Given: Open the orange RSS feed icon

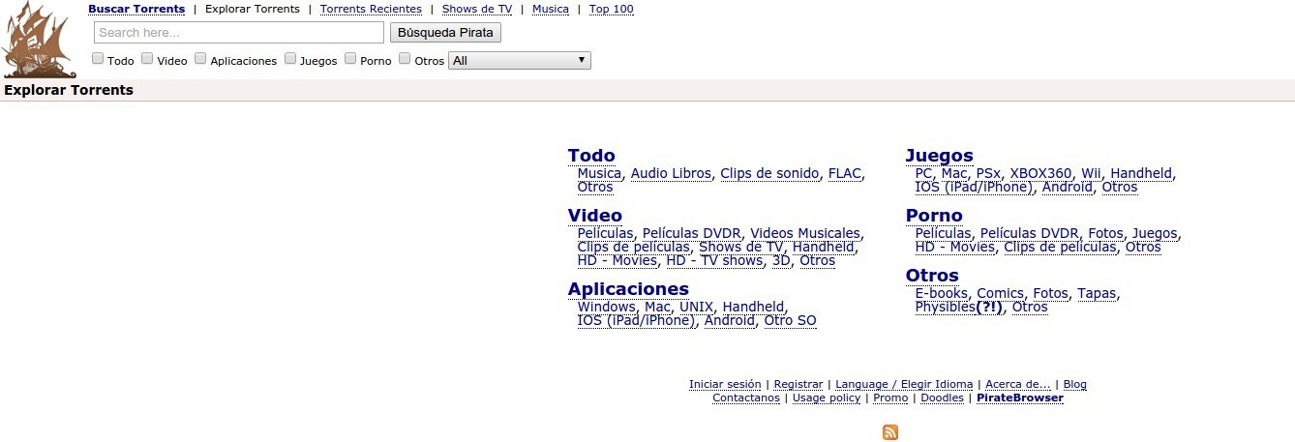Looking at the screenshot, I should (x=890, y=432).
